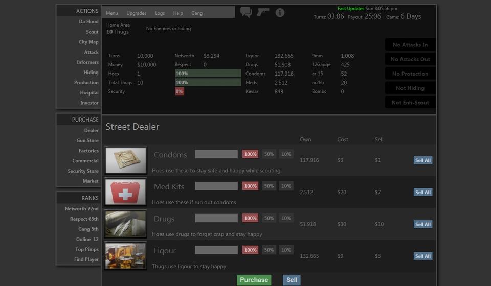This screenshot has height=286, width=491.
Task: Pick 10% for Drugs
Action: pos(286,218)
